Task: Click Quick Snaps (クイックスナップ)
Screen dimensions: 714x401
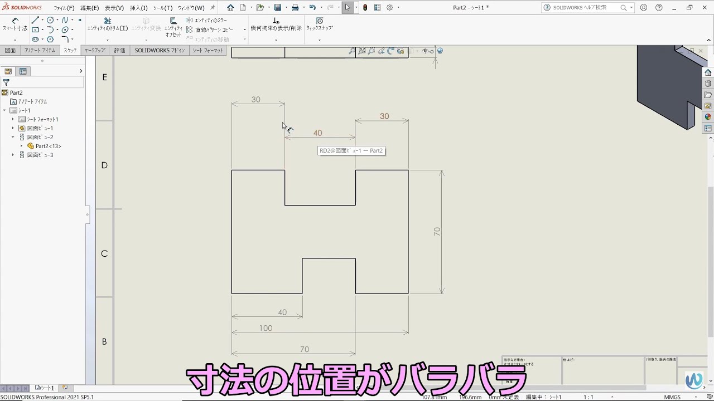Action: tap(320, 25)
